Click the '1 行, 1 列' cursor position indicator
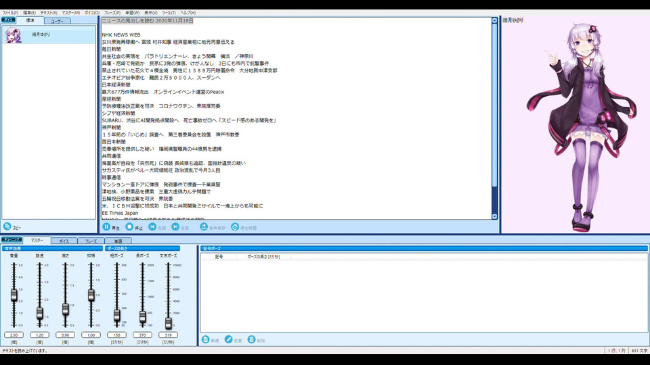Screen dimensions: 650x365 click(616, 351)
